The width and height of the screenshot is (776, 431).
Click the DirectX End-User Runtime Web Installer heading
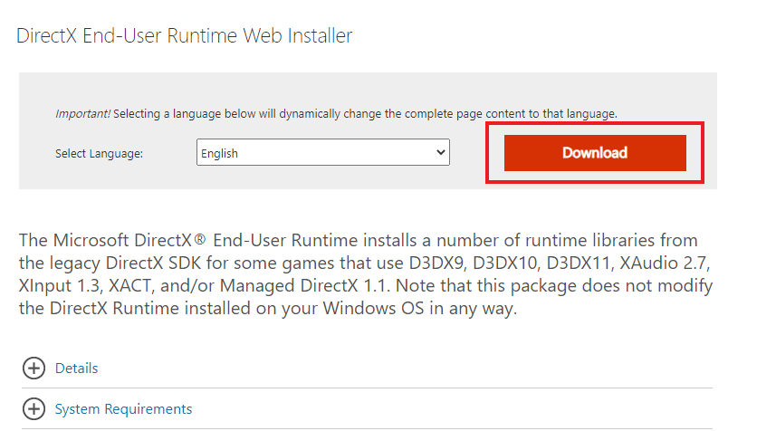pyautogui.click(x=185, y=36)
